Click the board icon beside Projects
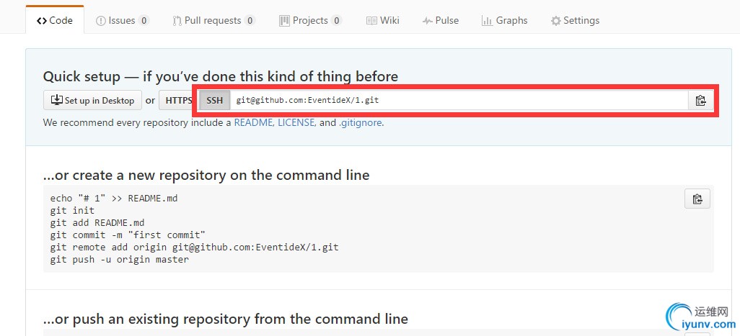The image size is (740, 336). point(284,21)
